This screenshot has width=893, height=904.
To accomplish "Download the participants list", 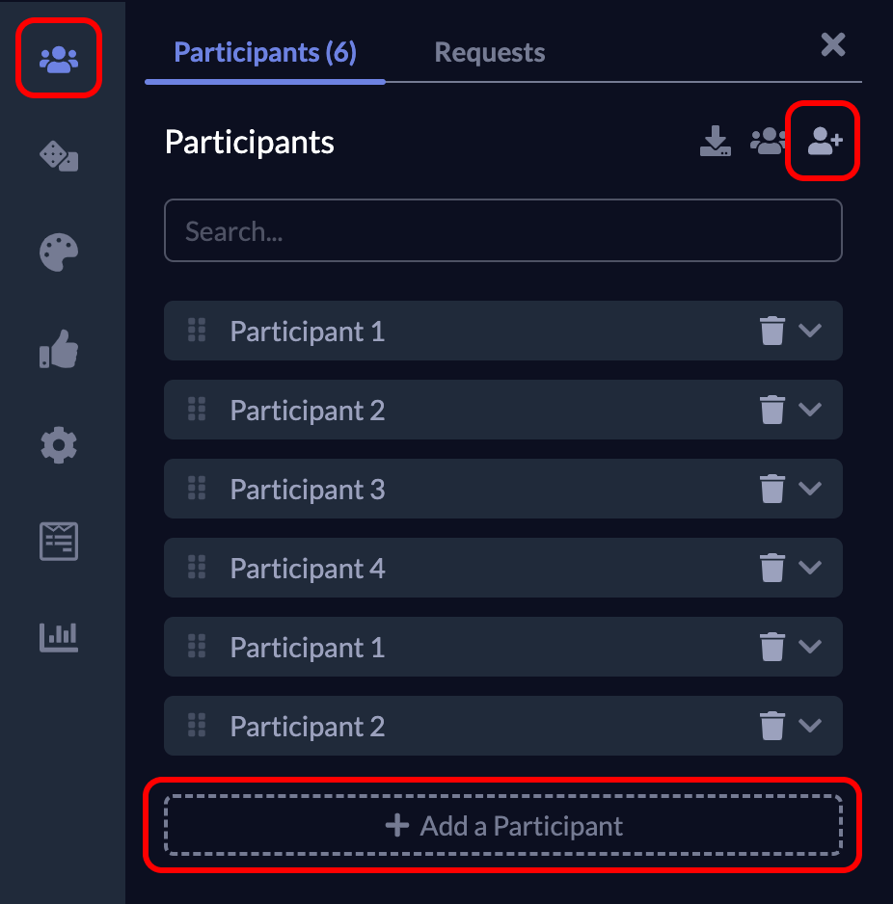I will [716, 141].
